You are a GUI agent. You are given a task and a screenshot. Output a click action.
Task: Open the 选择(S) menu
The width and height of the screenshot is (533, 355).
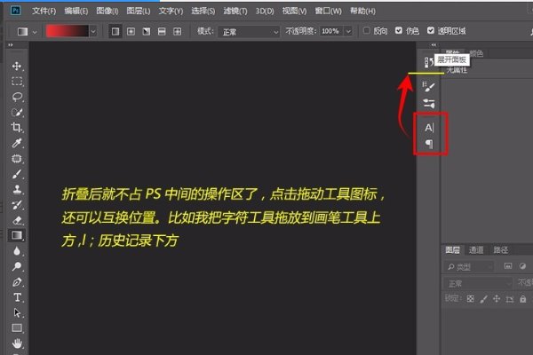click(x=203, y=11)
